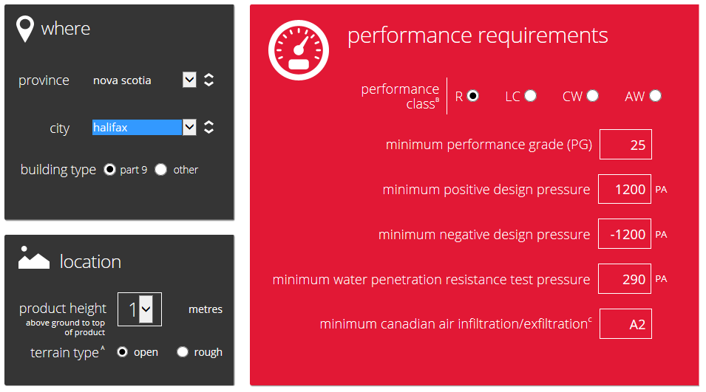The height and width of the screenshot is (392, 706).
Task: Click the water penetration test pressure field
Action: pyautogui.click(x=625, y=280)
